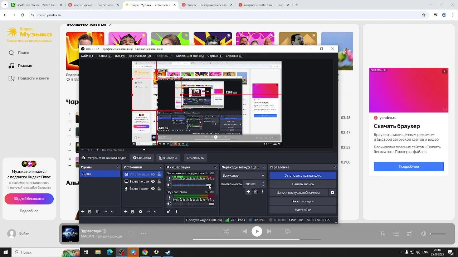Increase transition duration with up arrow

(263, 182)
